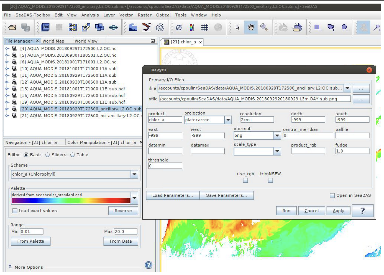The height and width of the screenshot is (275, 384).
Task: Open the blue help question icon
Action: click(149, 265)
